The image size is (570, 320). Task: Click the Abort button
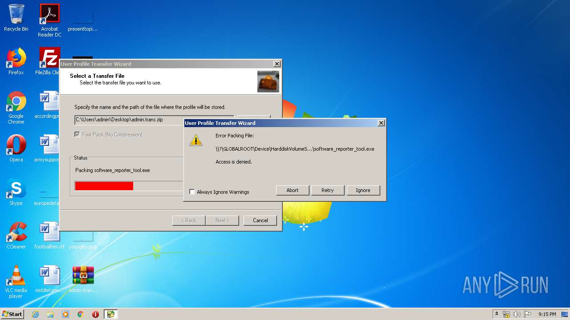293,190
